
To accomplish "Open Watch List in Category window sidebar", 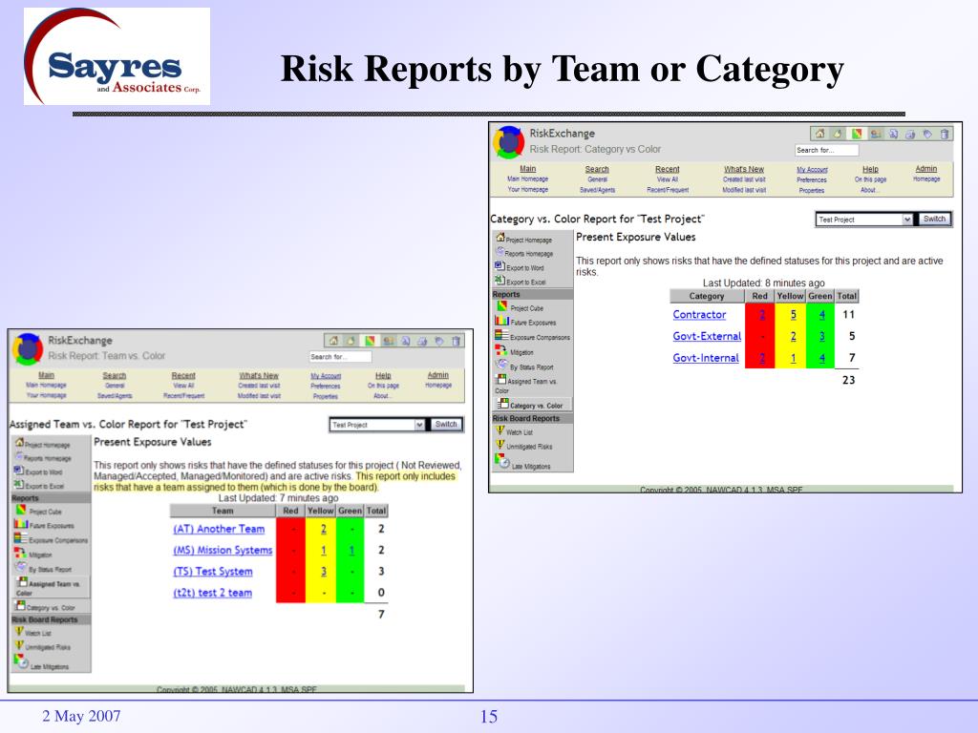I will (x=515, y=431).
